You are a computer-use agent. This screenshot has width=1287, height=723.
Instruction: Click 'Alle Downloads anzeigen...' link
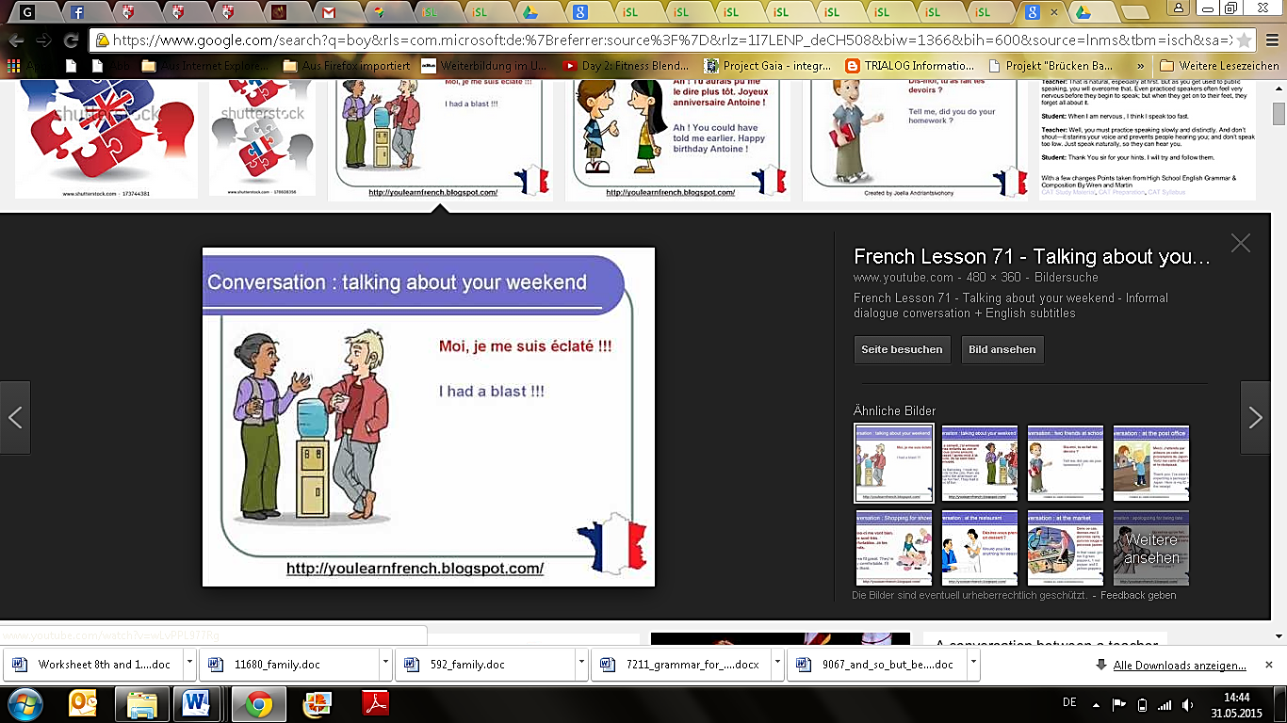coord(1180,665)
